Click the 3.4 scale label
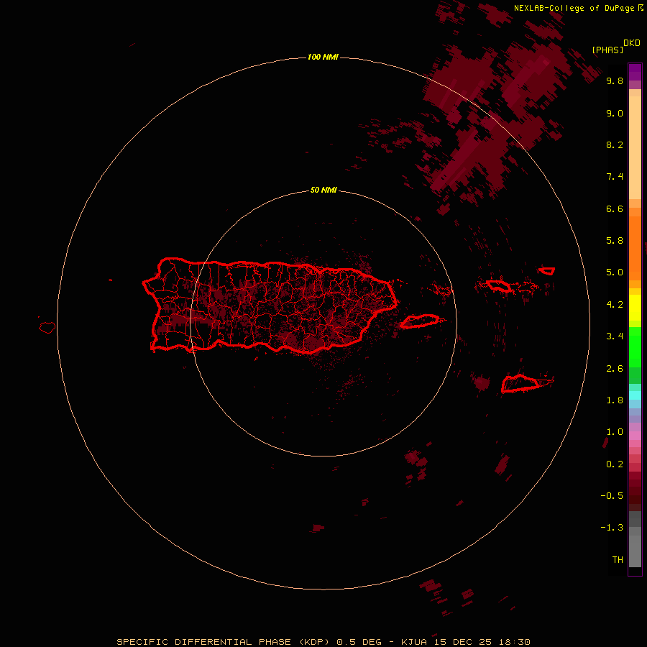 point(615,336)
